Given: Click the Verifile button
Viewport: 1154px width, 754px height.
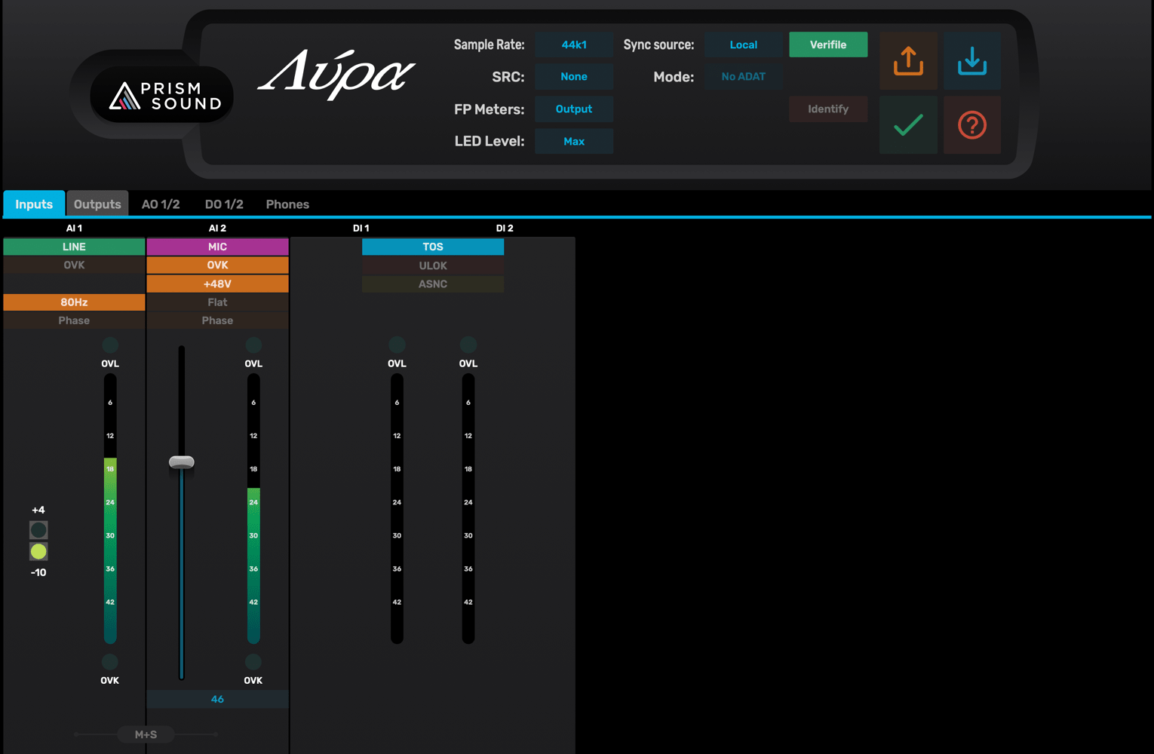Looking at the screenshot, I should tap(828, 44).
